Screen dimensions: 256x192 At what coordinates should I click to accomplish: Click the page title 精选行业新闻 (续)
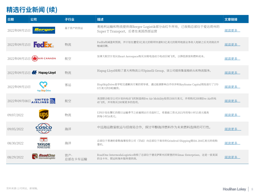point(32,10)
